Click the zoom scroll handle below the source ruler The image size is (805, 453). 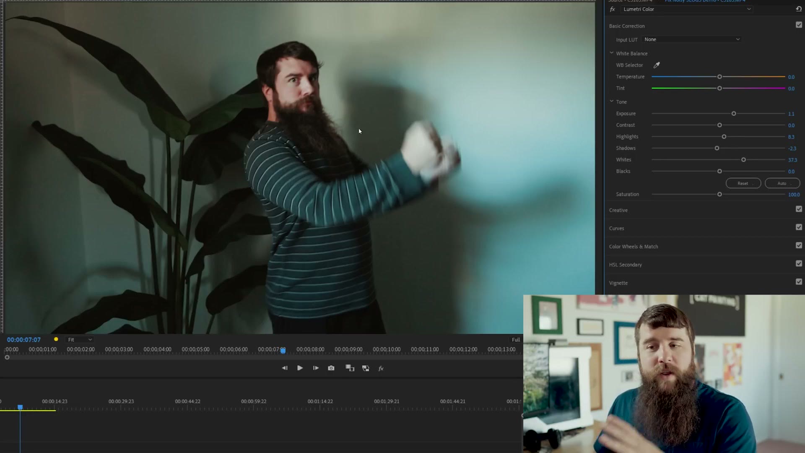pyautogui.click(x=7, y=357)
